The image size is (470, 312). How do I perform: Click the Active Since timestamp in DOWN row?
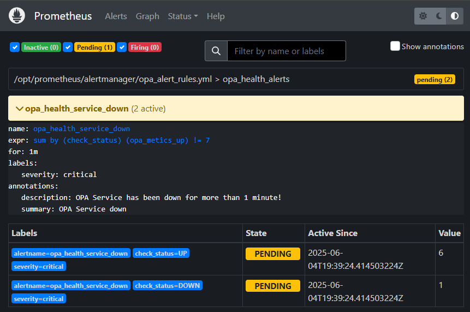tap(355, 292)
